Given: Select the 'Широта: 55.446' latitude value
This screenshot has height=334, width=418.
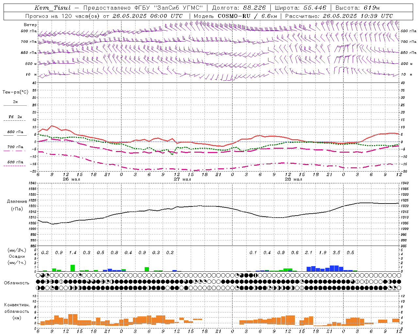Looking at the screenshot, I should (x=300, y=8).
